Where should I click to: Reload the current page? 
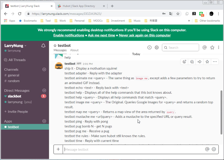pyautogui.click(x=20, y=14)
